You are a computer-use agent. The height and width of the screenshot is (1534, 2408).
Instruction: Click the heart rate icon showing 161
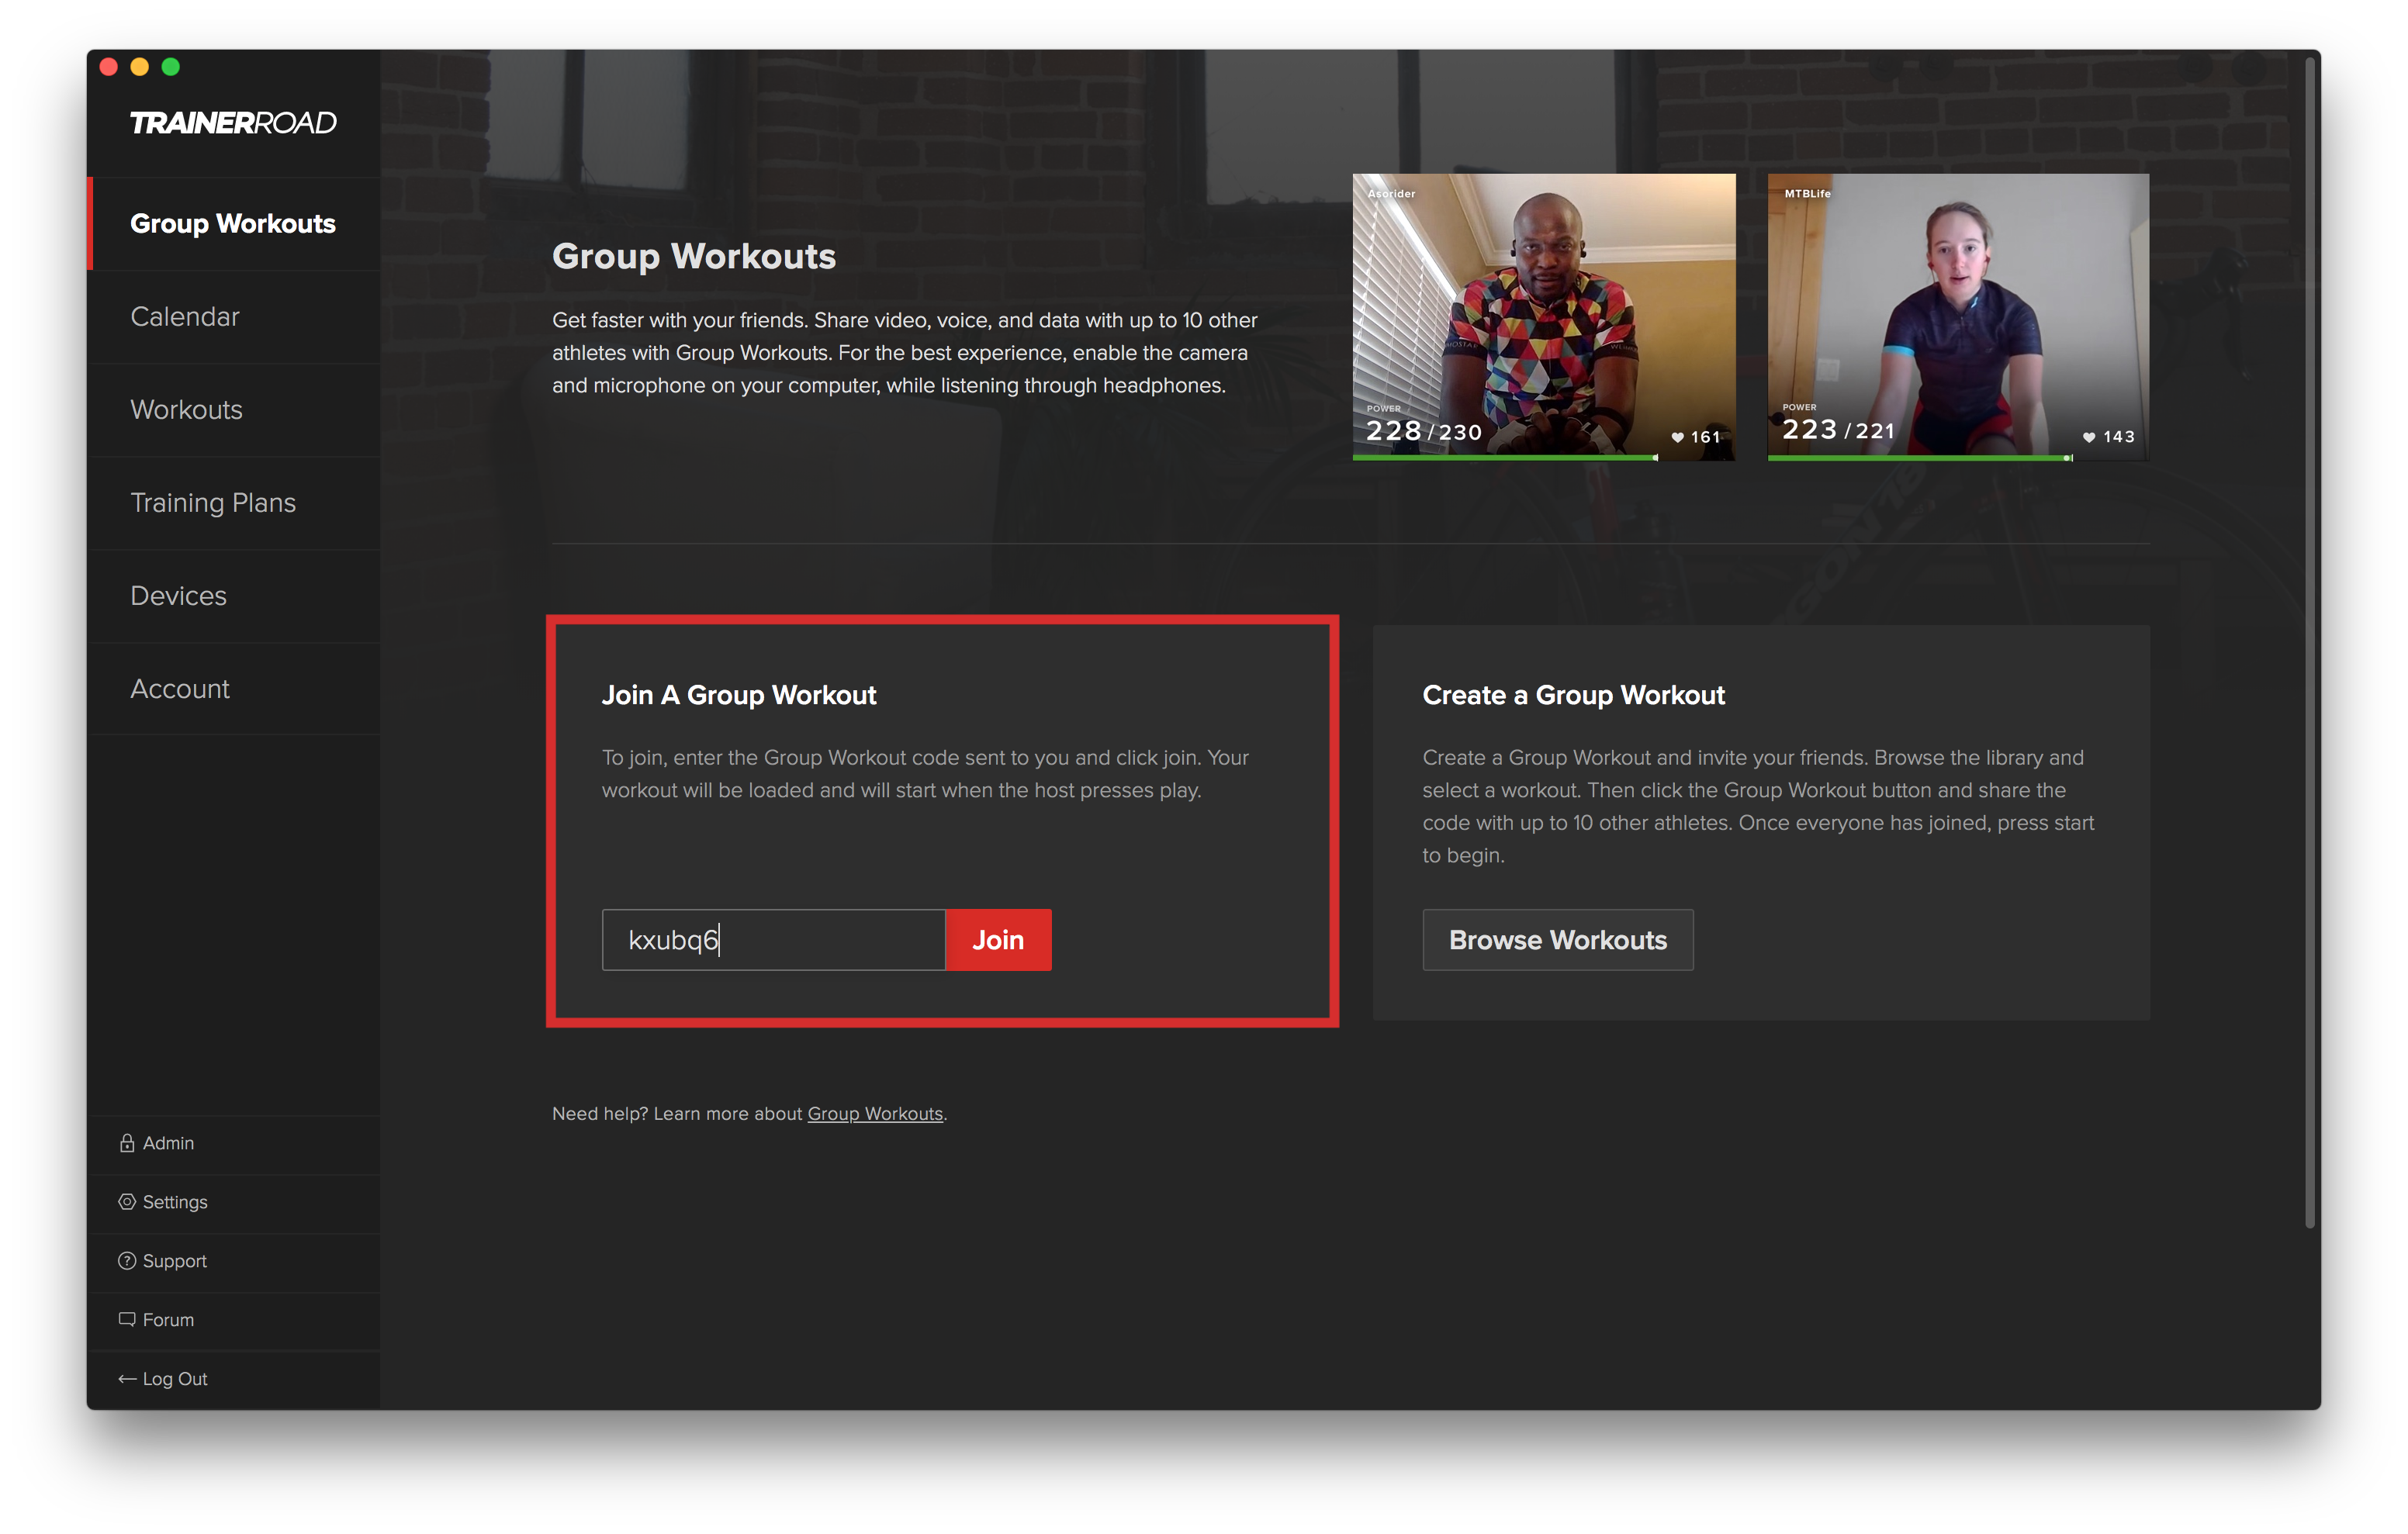tap(1678, 437)
